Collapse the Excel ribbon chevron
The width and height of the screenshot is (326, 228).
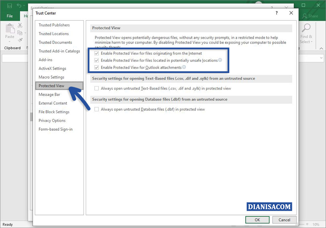pos(321,48)
